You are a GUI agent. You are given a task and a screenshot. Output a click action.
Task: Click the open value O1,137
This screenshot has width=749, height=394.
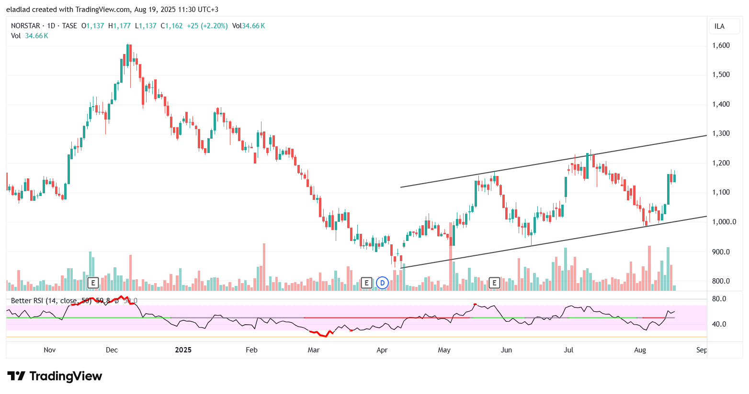[92, 26]
